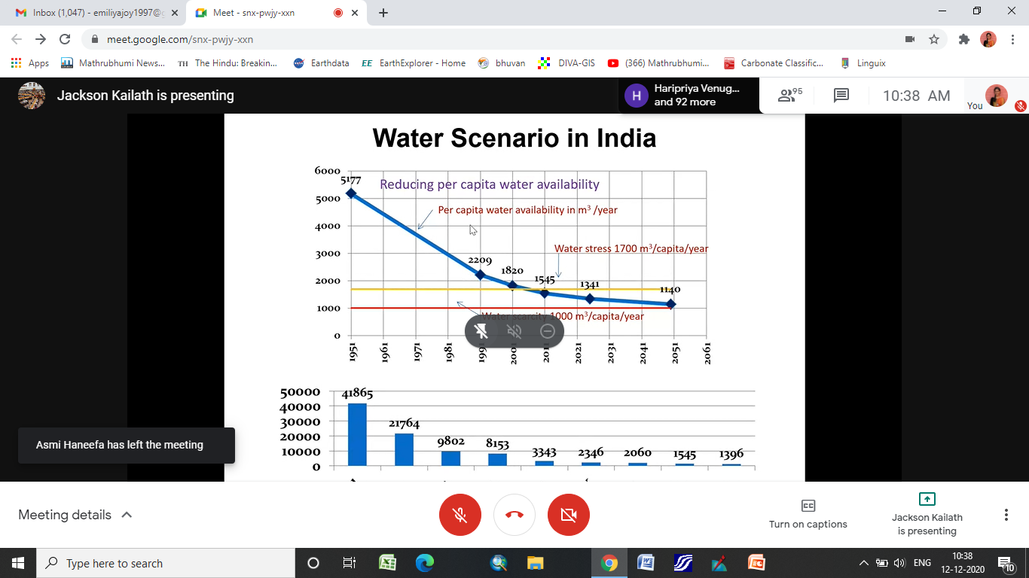
Task: Open more options three-dot menu in Meet
Action: coord(1006,515)
